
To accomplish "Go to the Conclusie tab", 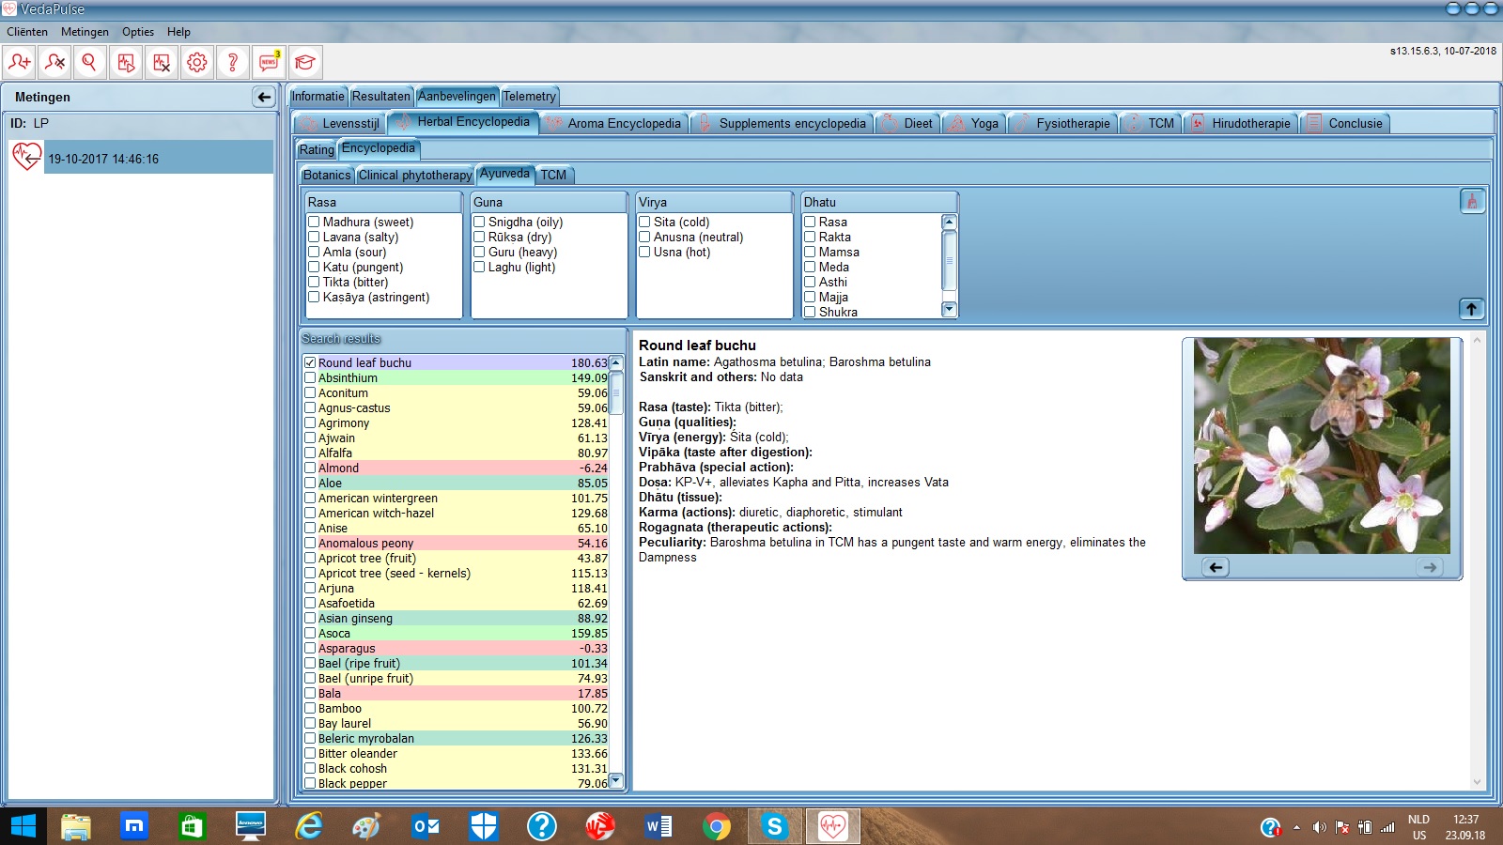I will [x=1345, y=123].
